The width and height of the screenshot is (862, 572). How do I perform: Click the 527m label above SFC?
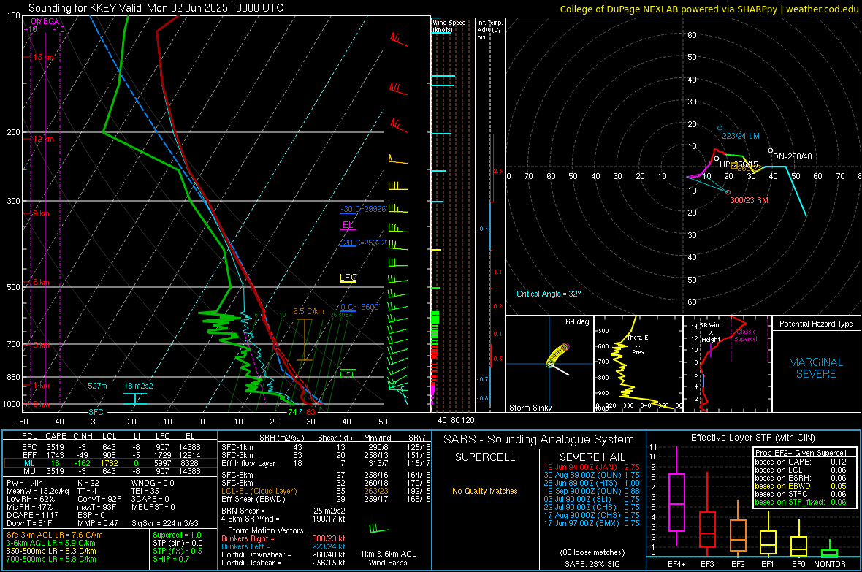point(97,386)
